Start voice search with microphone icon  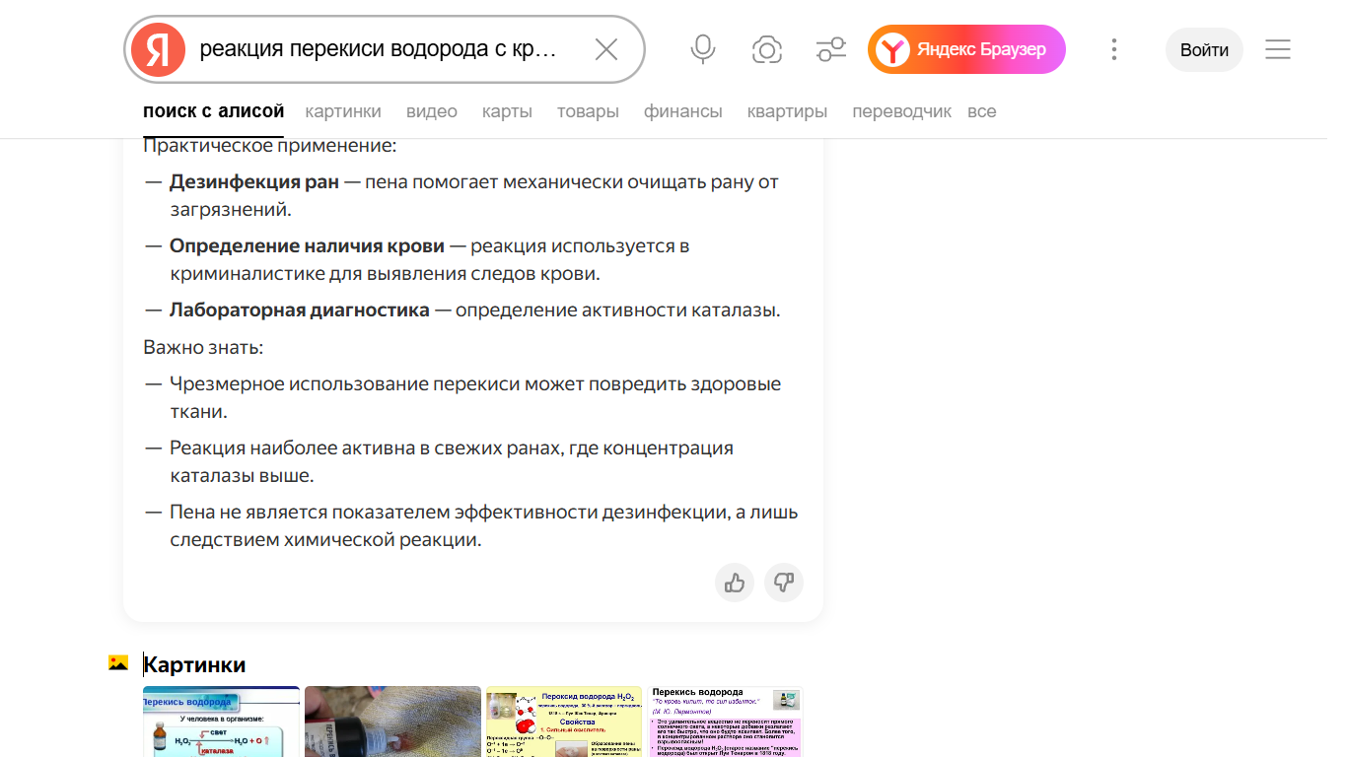(x=703, y=50)
